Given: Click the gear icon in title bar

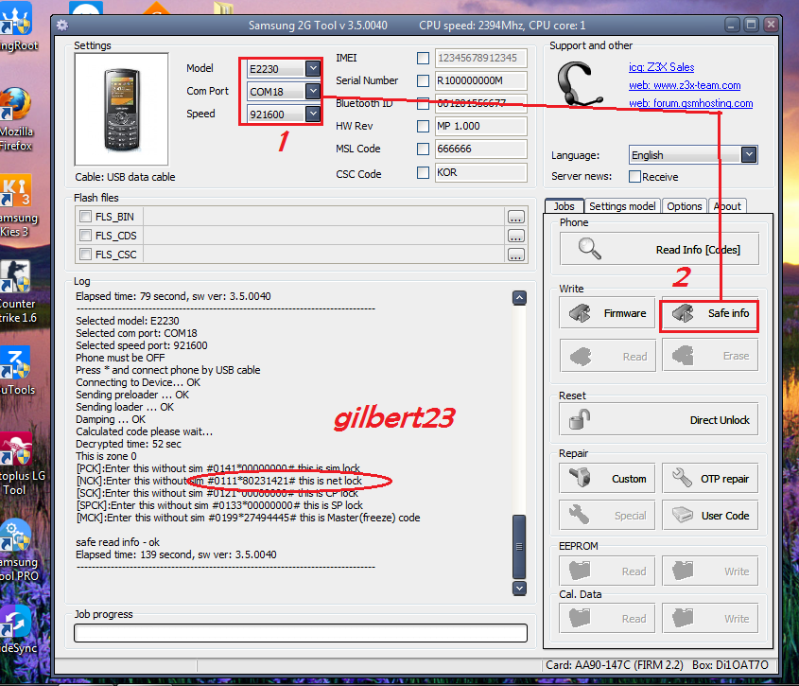Looking at the screenshot, I should coord(62,25).
